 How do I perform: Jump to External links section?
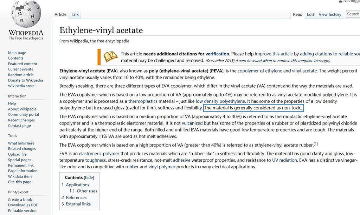(78, 204)
